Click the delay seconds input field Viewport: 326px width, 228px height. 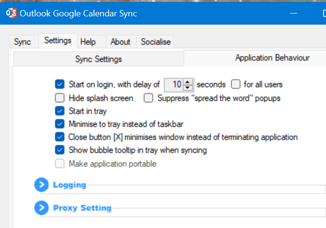tap(174, 85)
